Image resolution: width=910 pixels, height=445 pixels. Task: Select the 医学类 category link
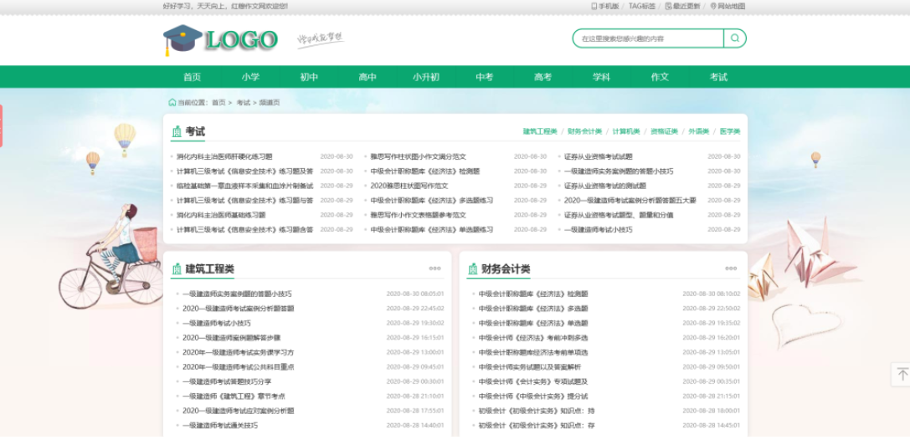pos(729,131)
